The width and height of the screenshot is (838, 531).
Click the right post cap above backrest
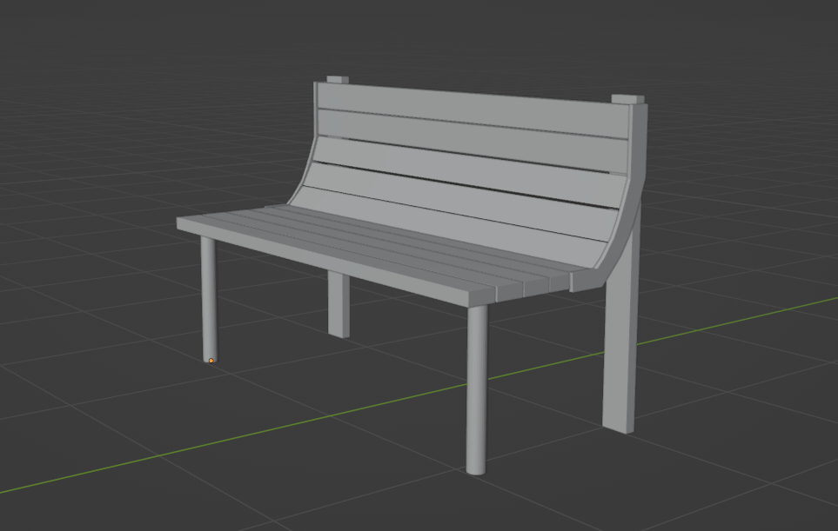click(x=627, y=98)
